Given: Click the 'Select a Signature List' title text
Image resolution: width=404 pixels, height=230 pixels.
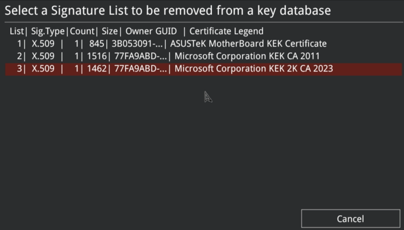Looking at the screenshot, I should (x=168, y=10).
